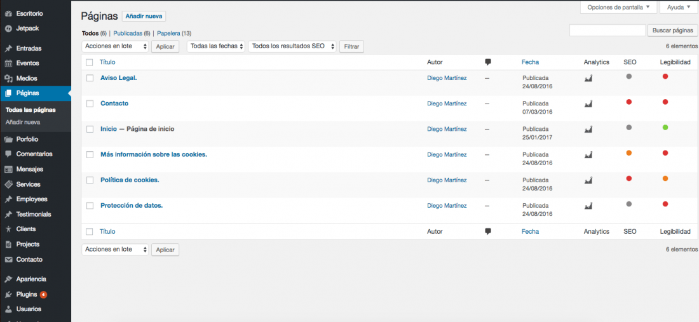Click the Eventos calendar icon
The image size is (699, 322).
[x=8, y=64]
